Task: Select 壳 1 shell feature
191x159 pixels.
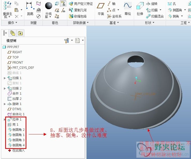Action: pos(13,125)
